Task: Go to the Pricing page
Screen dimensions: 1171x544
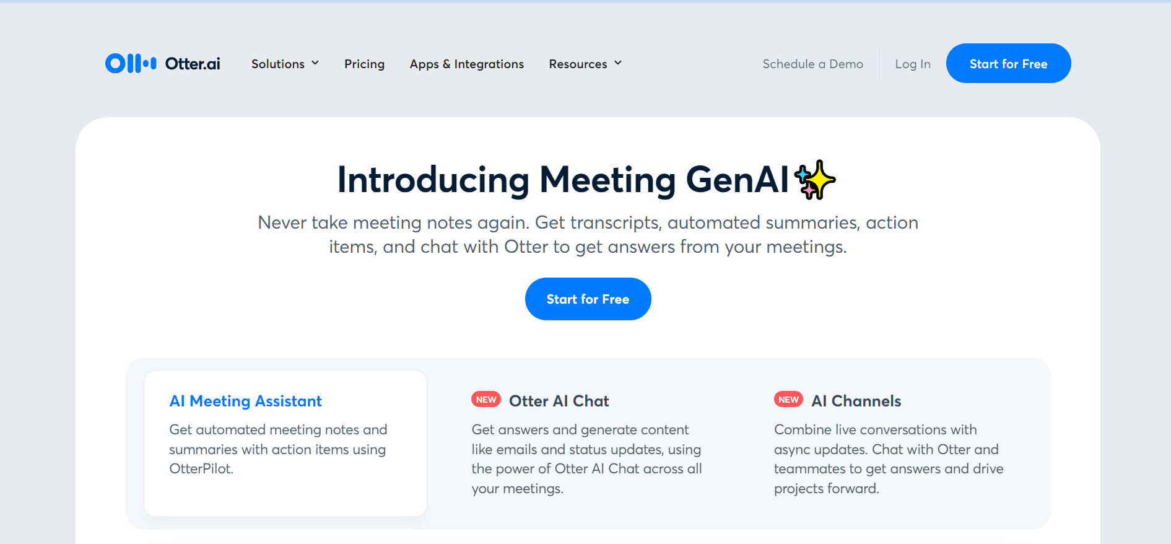Action: 364,64
